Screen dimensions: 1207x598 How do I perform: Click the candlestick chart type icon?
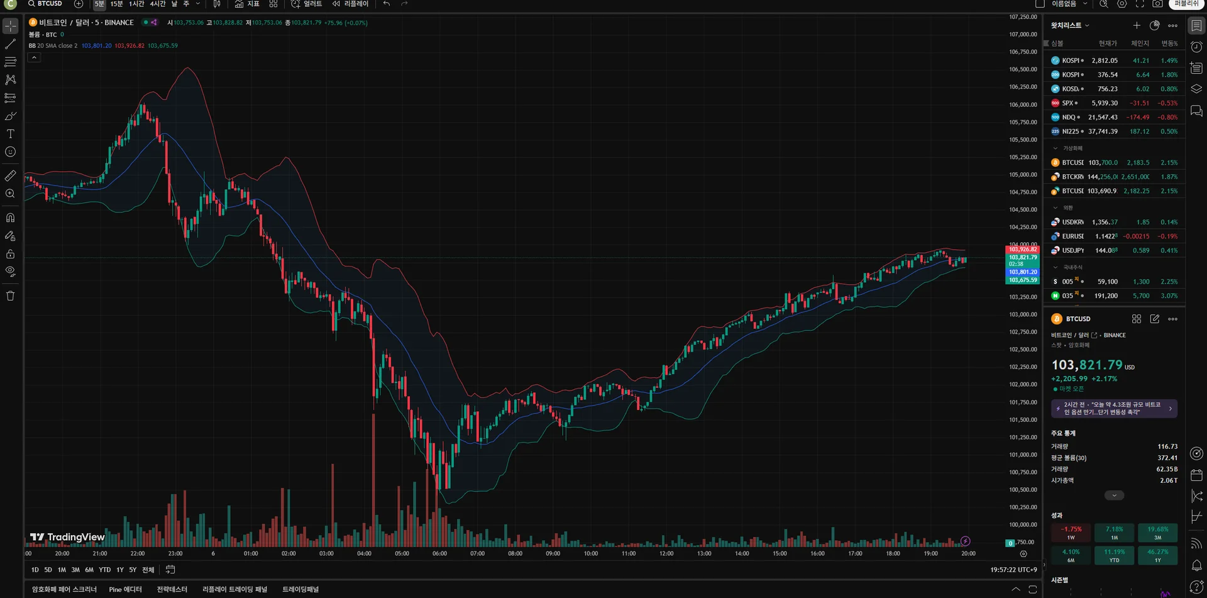tap(217, 4)
